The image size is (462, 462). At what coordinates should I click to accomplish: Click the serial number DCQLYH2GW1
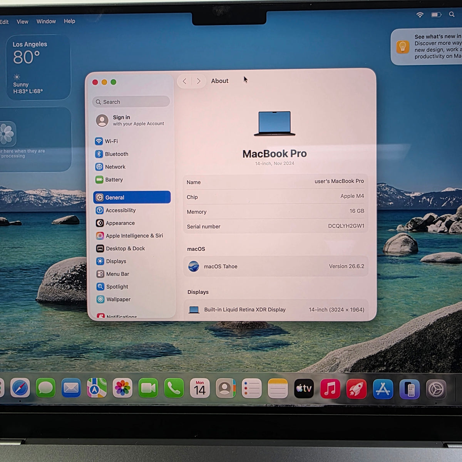tap(346, 226)
